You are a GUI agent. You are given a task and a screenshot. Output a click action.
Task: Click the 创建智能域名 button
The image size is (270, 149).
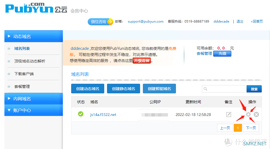159,89
